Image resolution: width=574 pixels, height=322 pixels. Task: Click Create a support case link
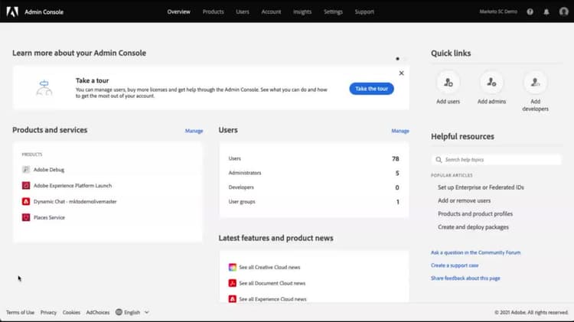point(455,265)
